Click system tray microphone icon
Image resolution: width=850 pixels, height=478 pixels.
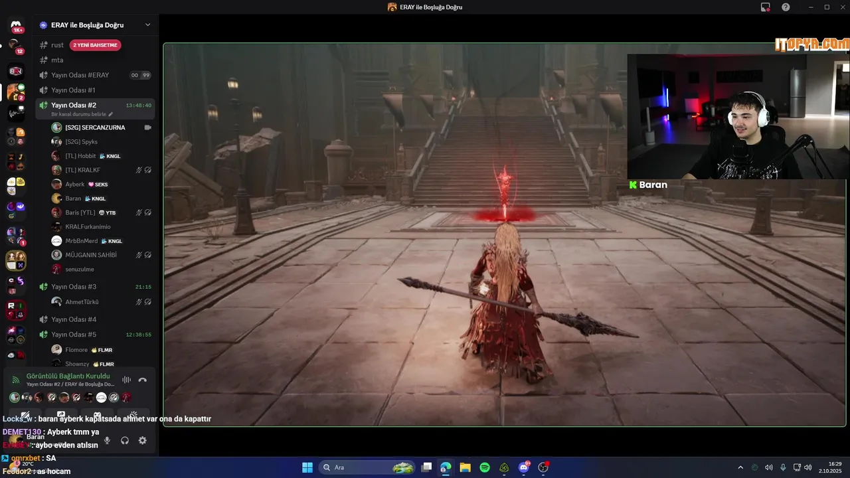point(783,467)
